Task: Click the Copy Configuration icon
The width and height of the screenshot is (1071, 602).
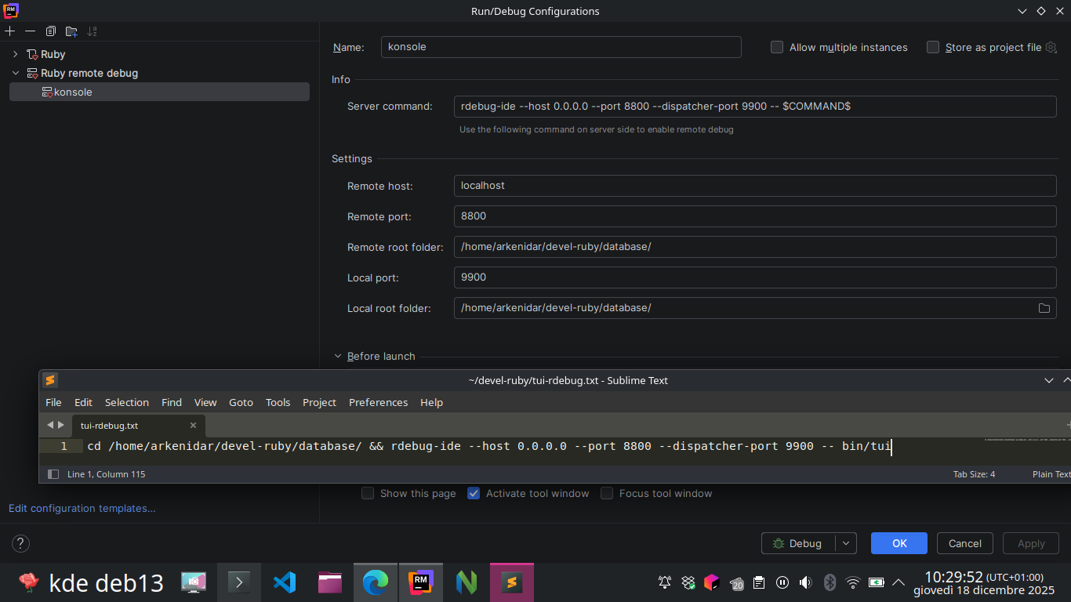Action: (51, 31)
